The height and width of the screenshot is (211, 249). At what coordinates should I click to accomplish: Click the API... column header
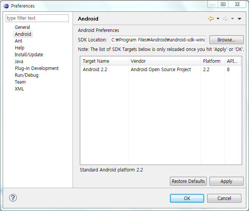click(233, 61)
